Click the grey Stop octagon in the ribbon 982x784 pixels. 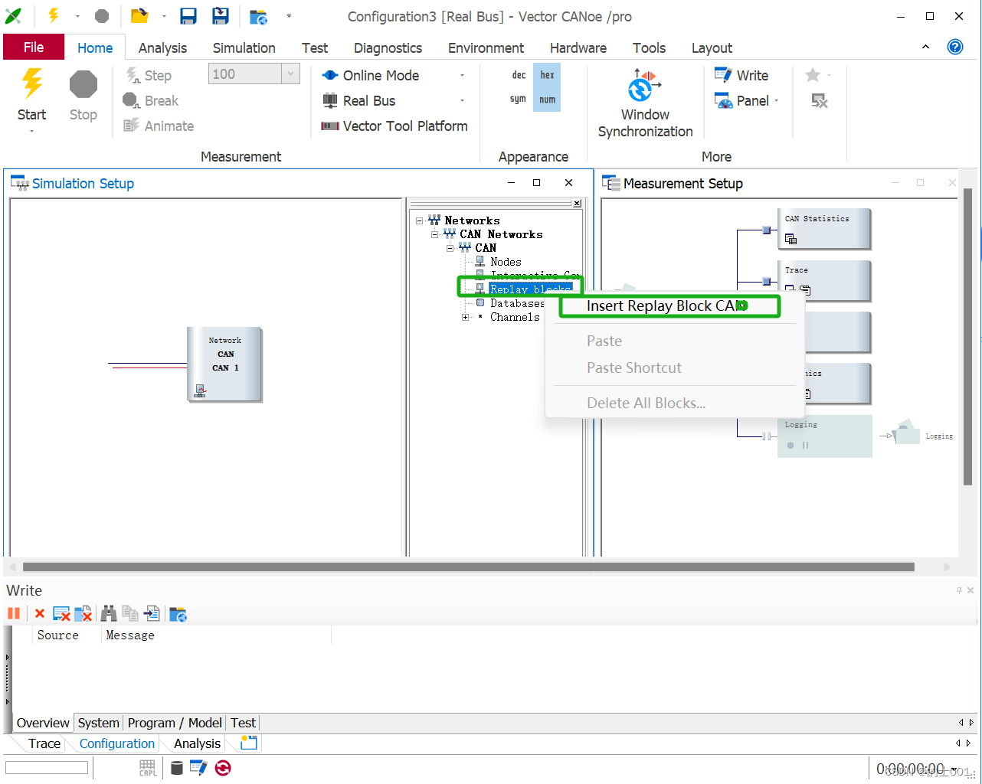pos(83,83)
